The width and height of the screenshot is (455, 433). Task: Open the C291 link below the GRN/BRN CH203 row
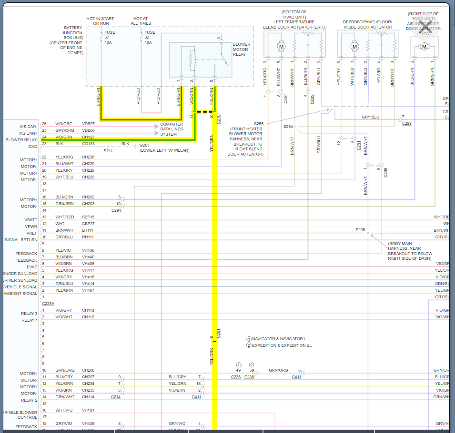[x=116, y=210]
